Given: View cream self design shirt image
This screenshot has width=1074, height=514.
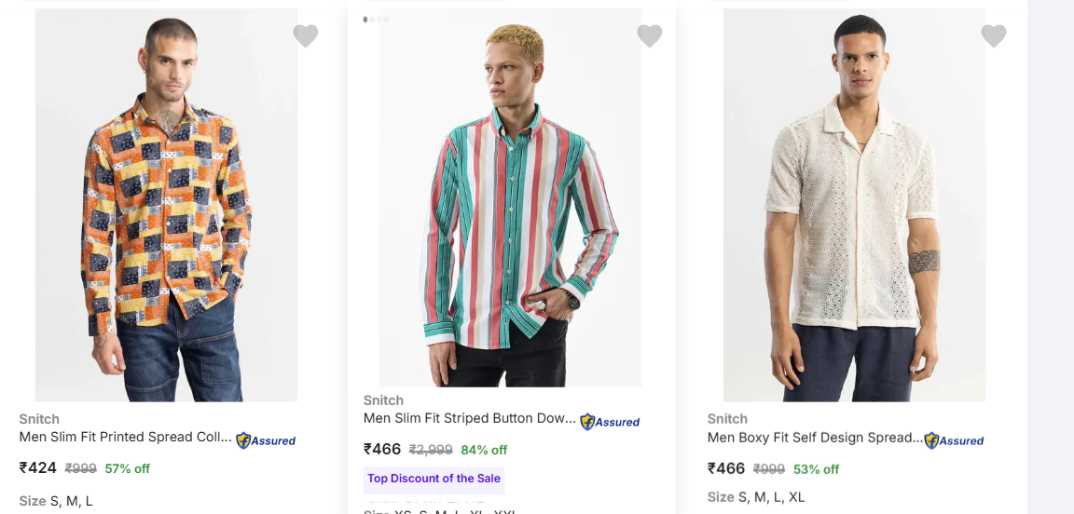Looking at the screenshot, I should [x=854, y=205].
